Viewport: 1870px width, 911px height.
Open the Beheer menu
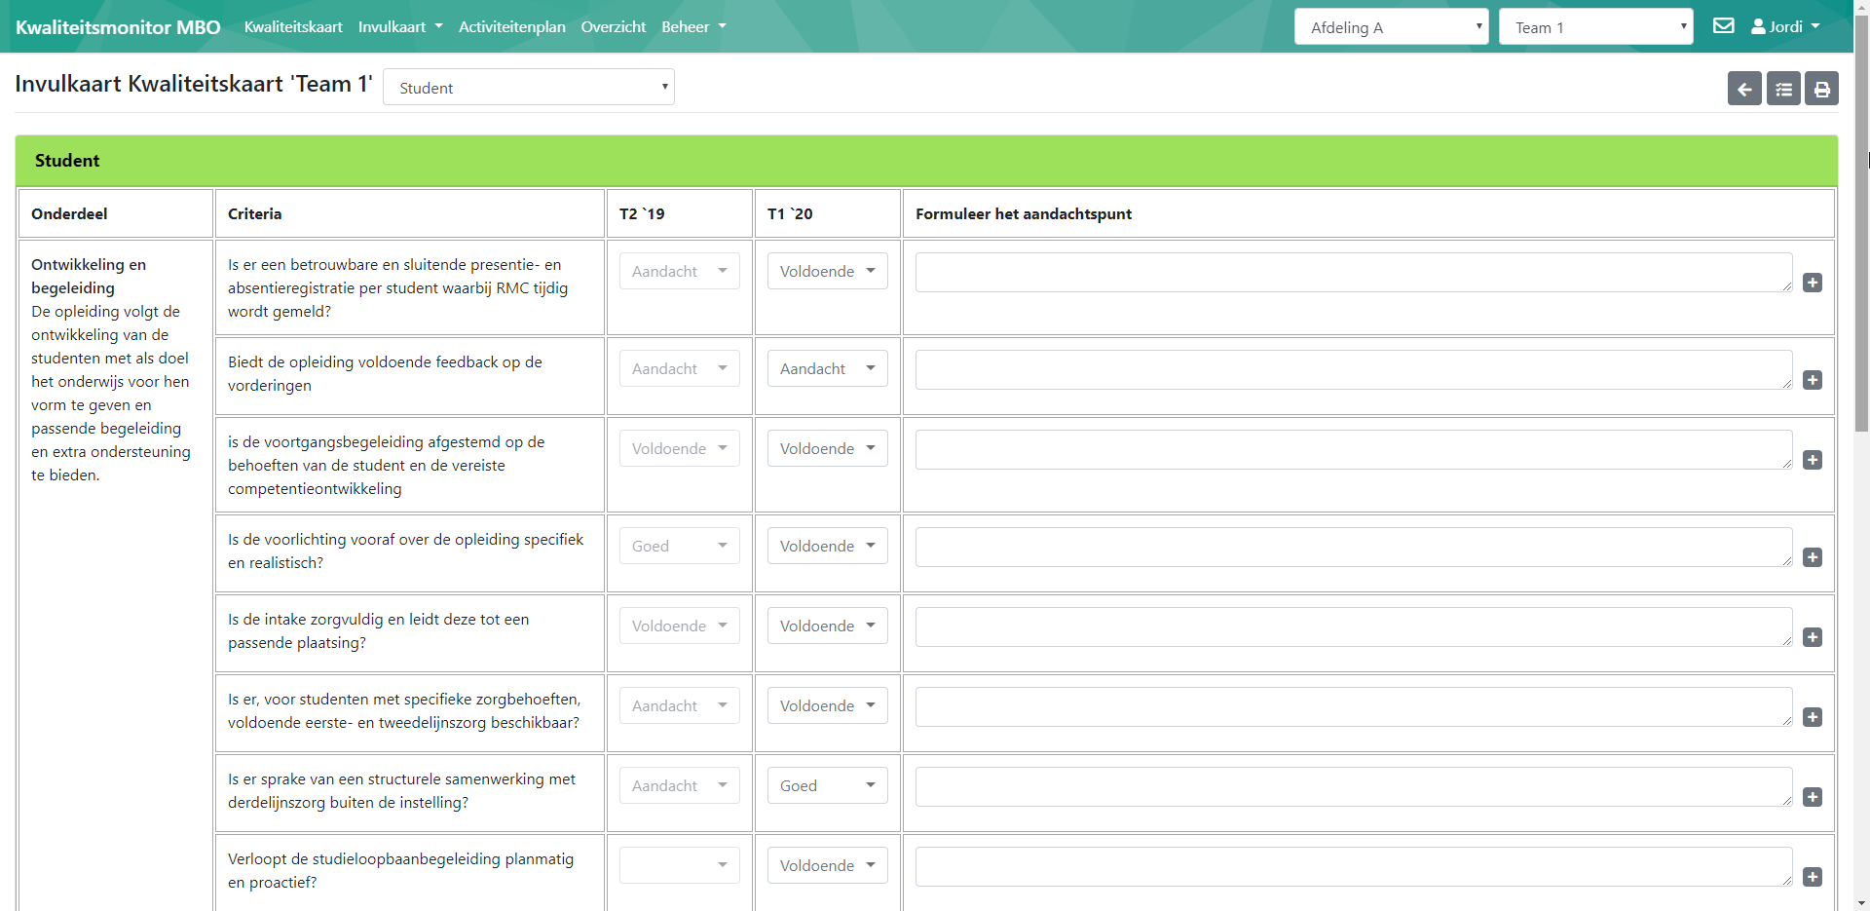693,26
